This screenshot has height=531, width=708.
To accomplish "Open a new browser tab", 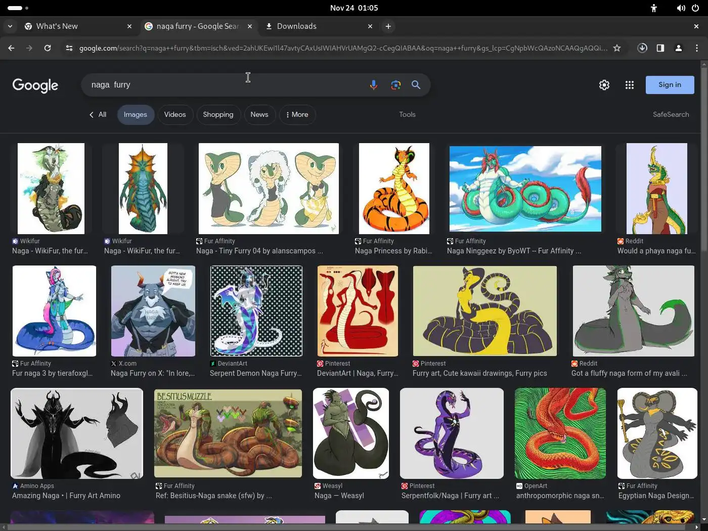I will (388, 26).
